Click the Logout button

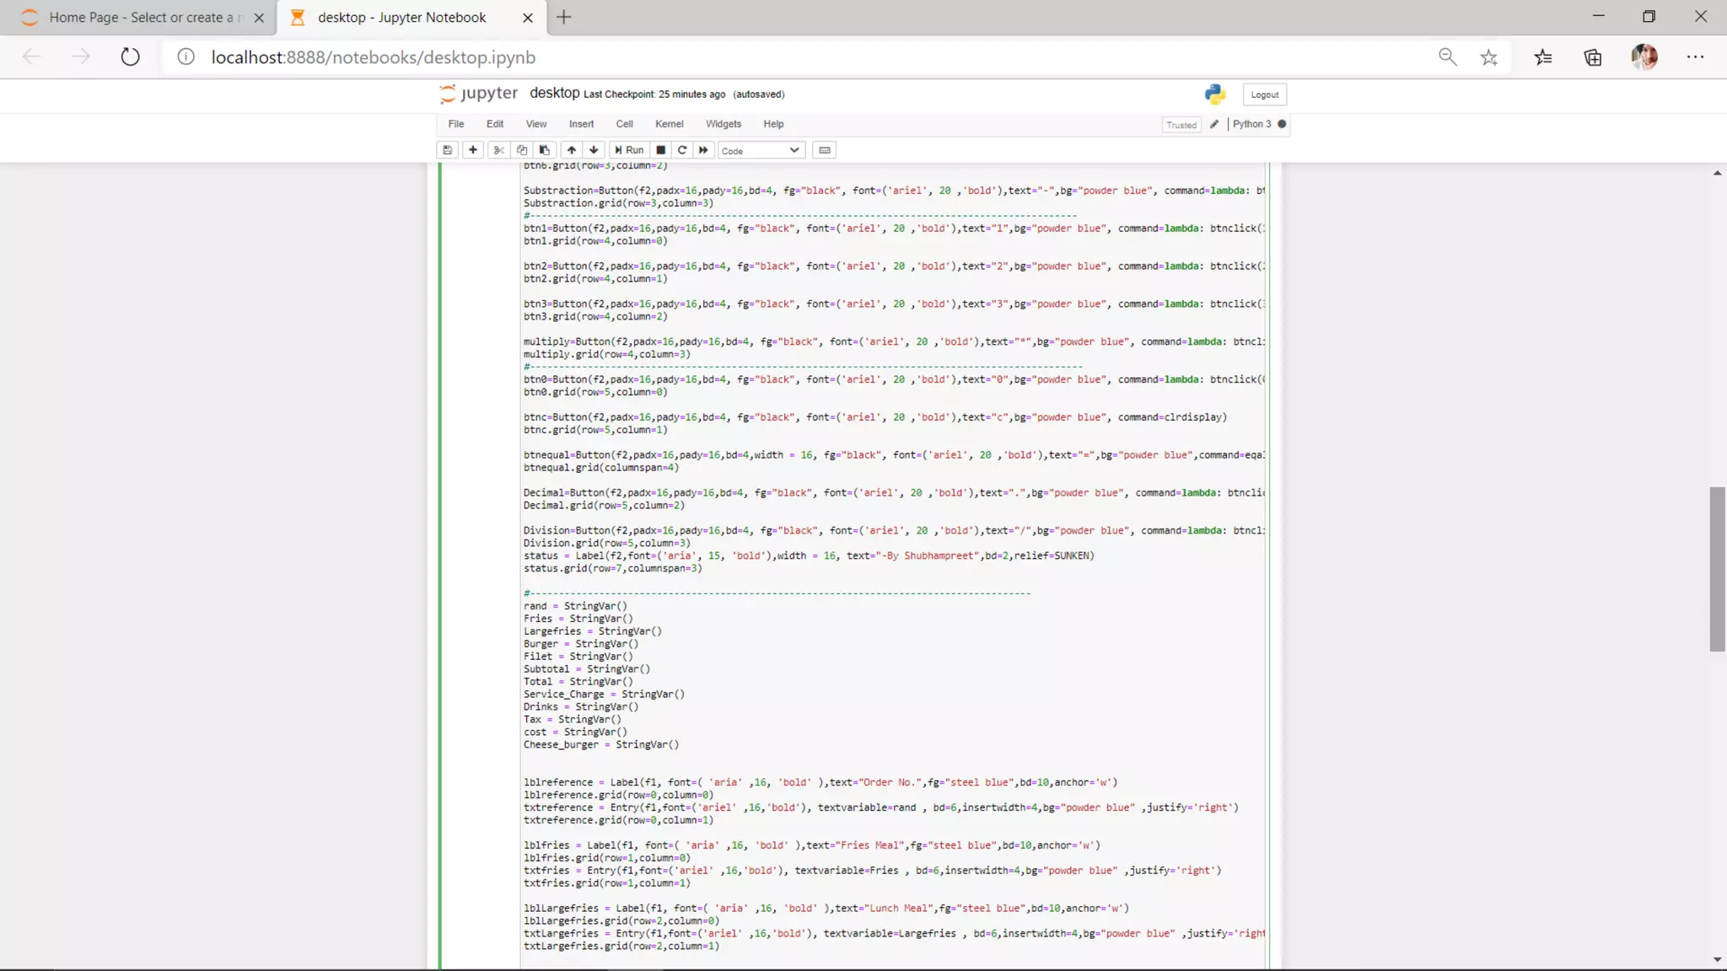1264,94
